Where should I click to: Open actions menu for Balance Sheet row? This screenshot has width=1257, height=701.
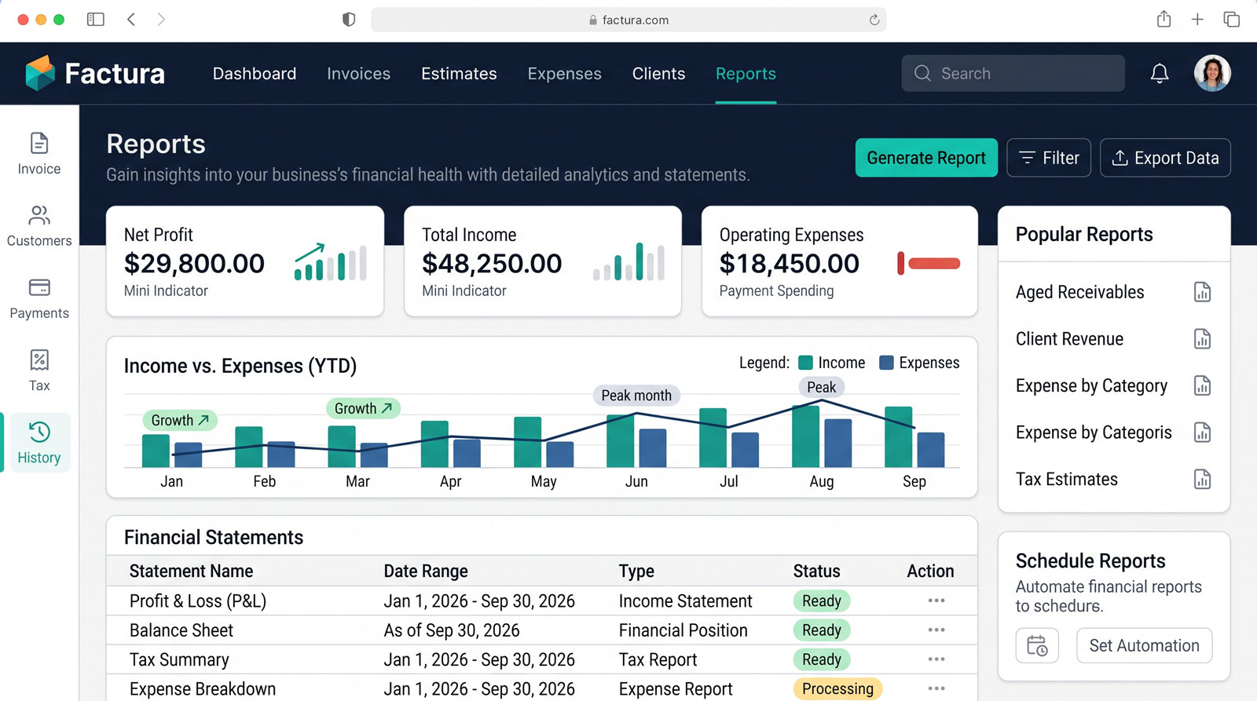coord(936,630)
